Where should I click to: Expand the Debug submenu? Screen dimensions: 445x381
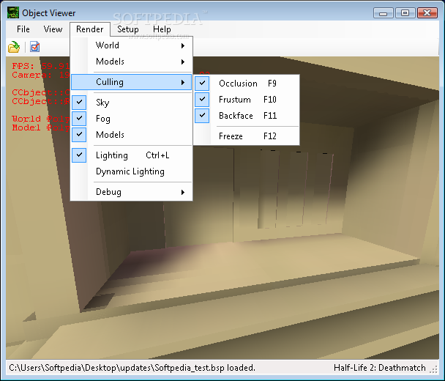click(132, 192)
